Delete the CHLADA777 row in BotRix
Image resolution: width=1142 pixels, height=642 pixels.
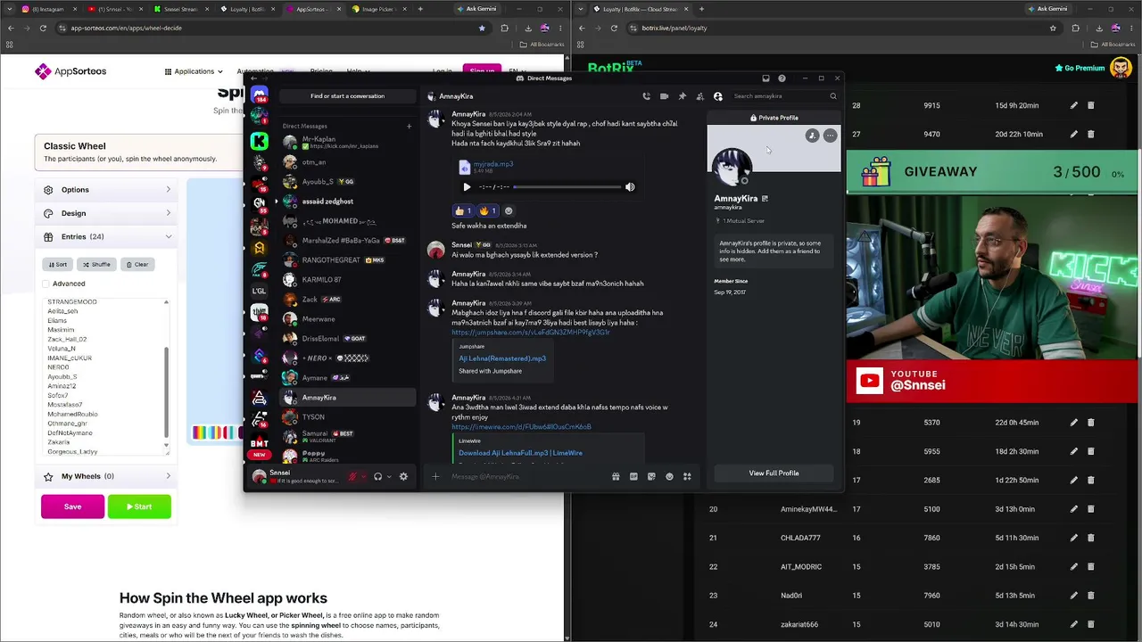click(1090, 538)
